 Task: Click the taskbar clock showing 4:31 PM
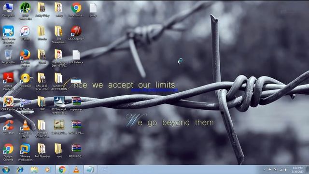297,170
